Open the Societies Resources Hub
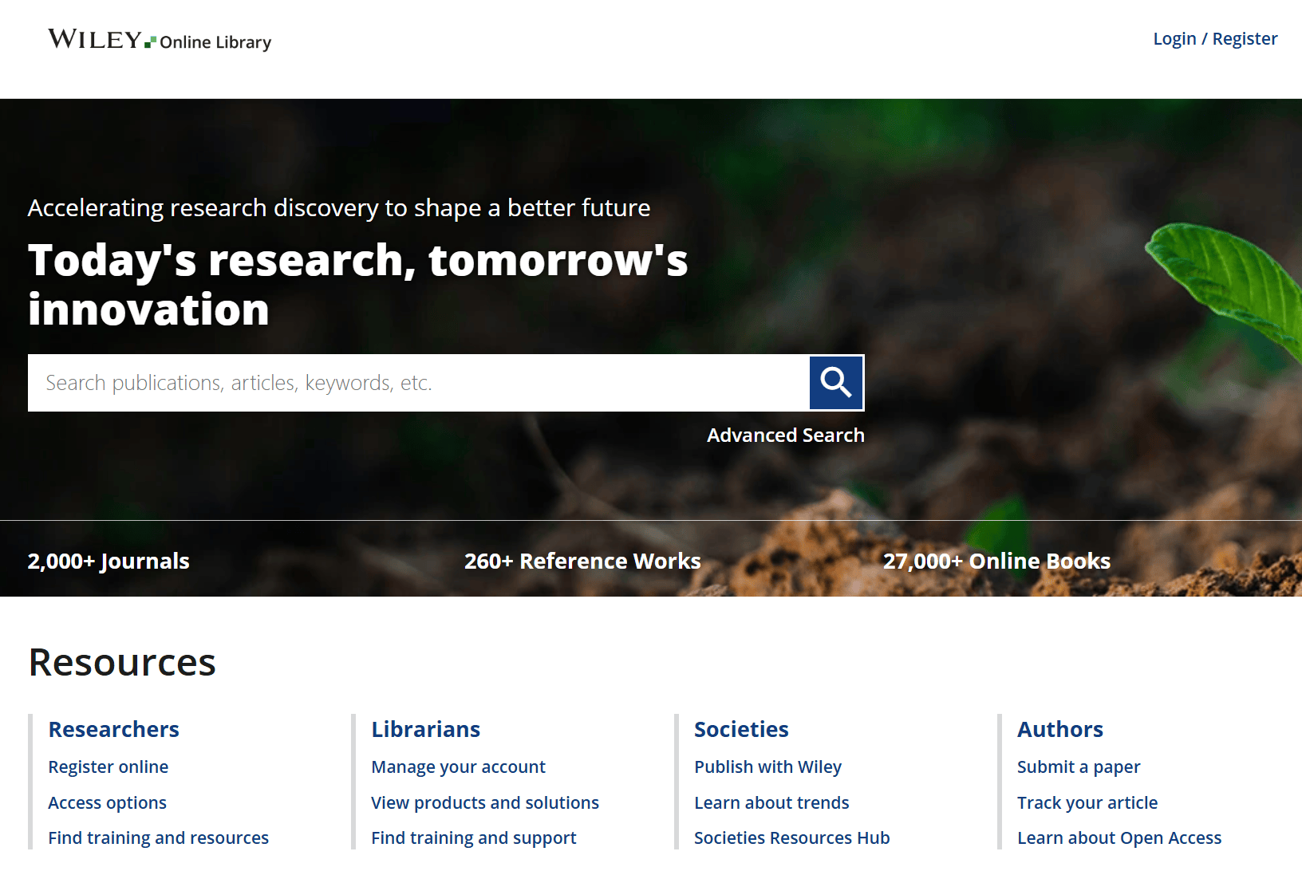Viewport: 1302px width, 871px height. [791, 837]
